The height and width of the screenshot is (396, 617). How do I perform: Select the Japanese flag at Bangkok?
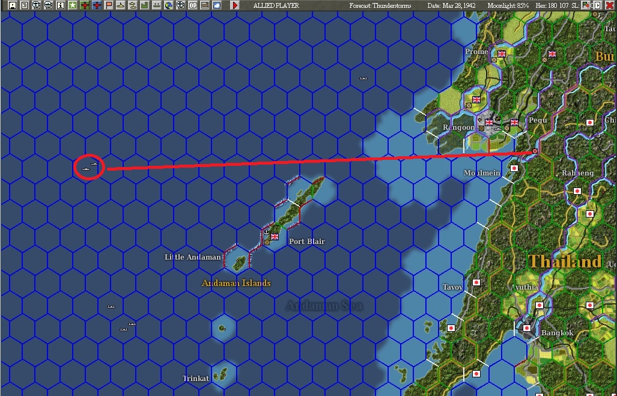(x=526, y=328)
